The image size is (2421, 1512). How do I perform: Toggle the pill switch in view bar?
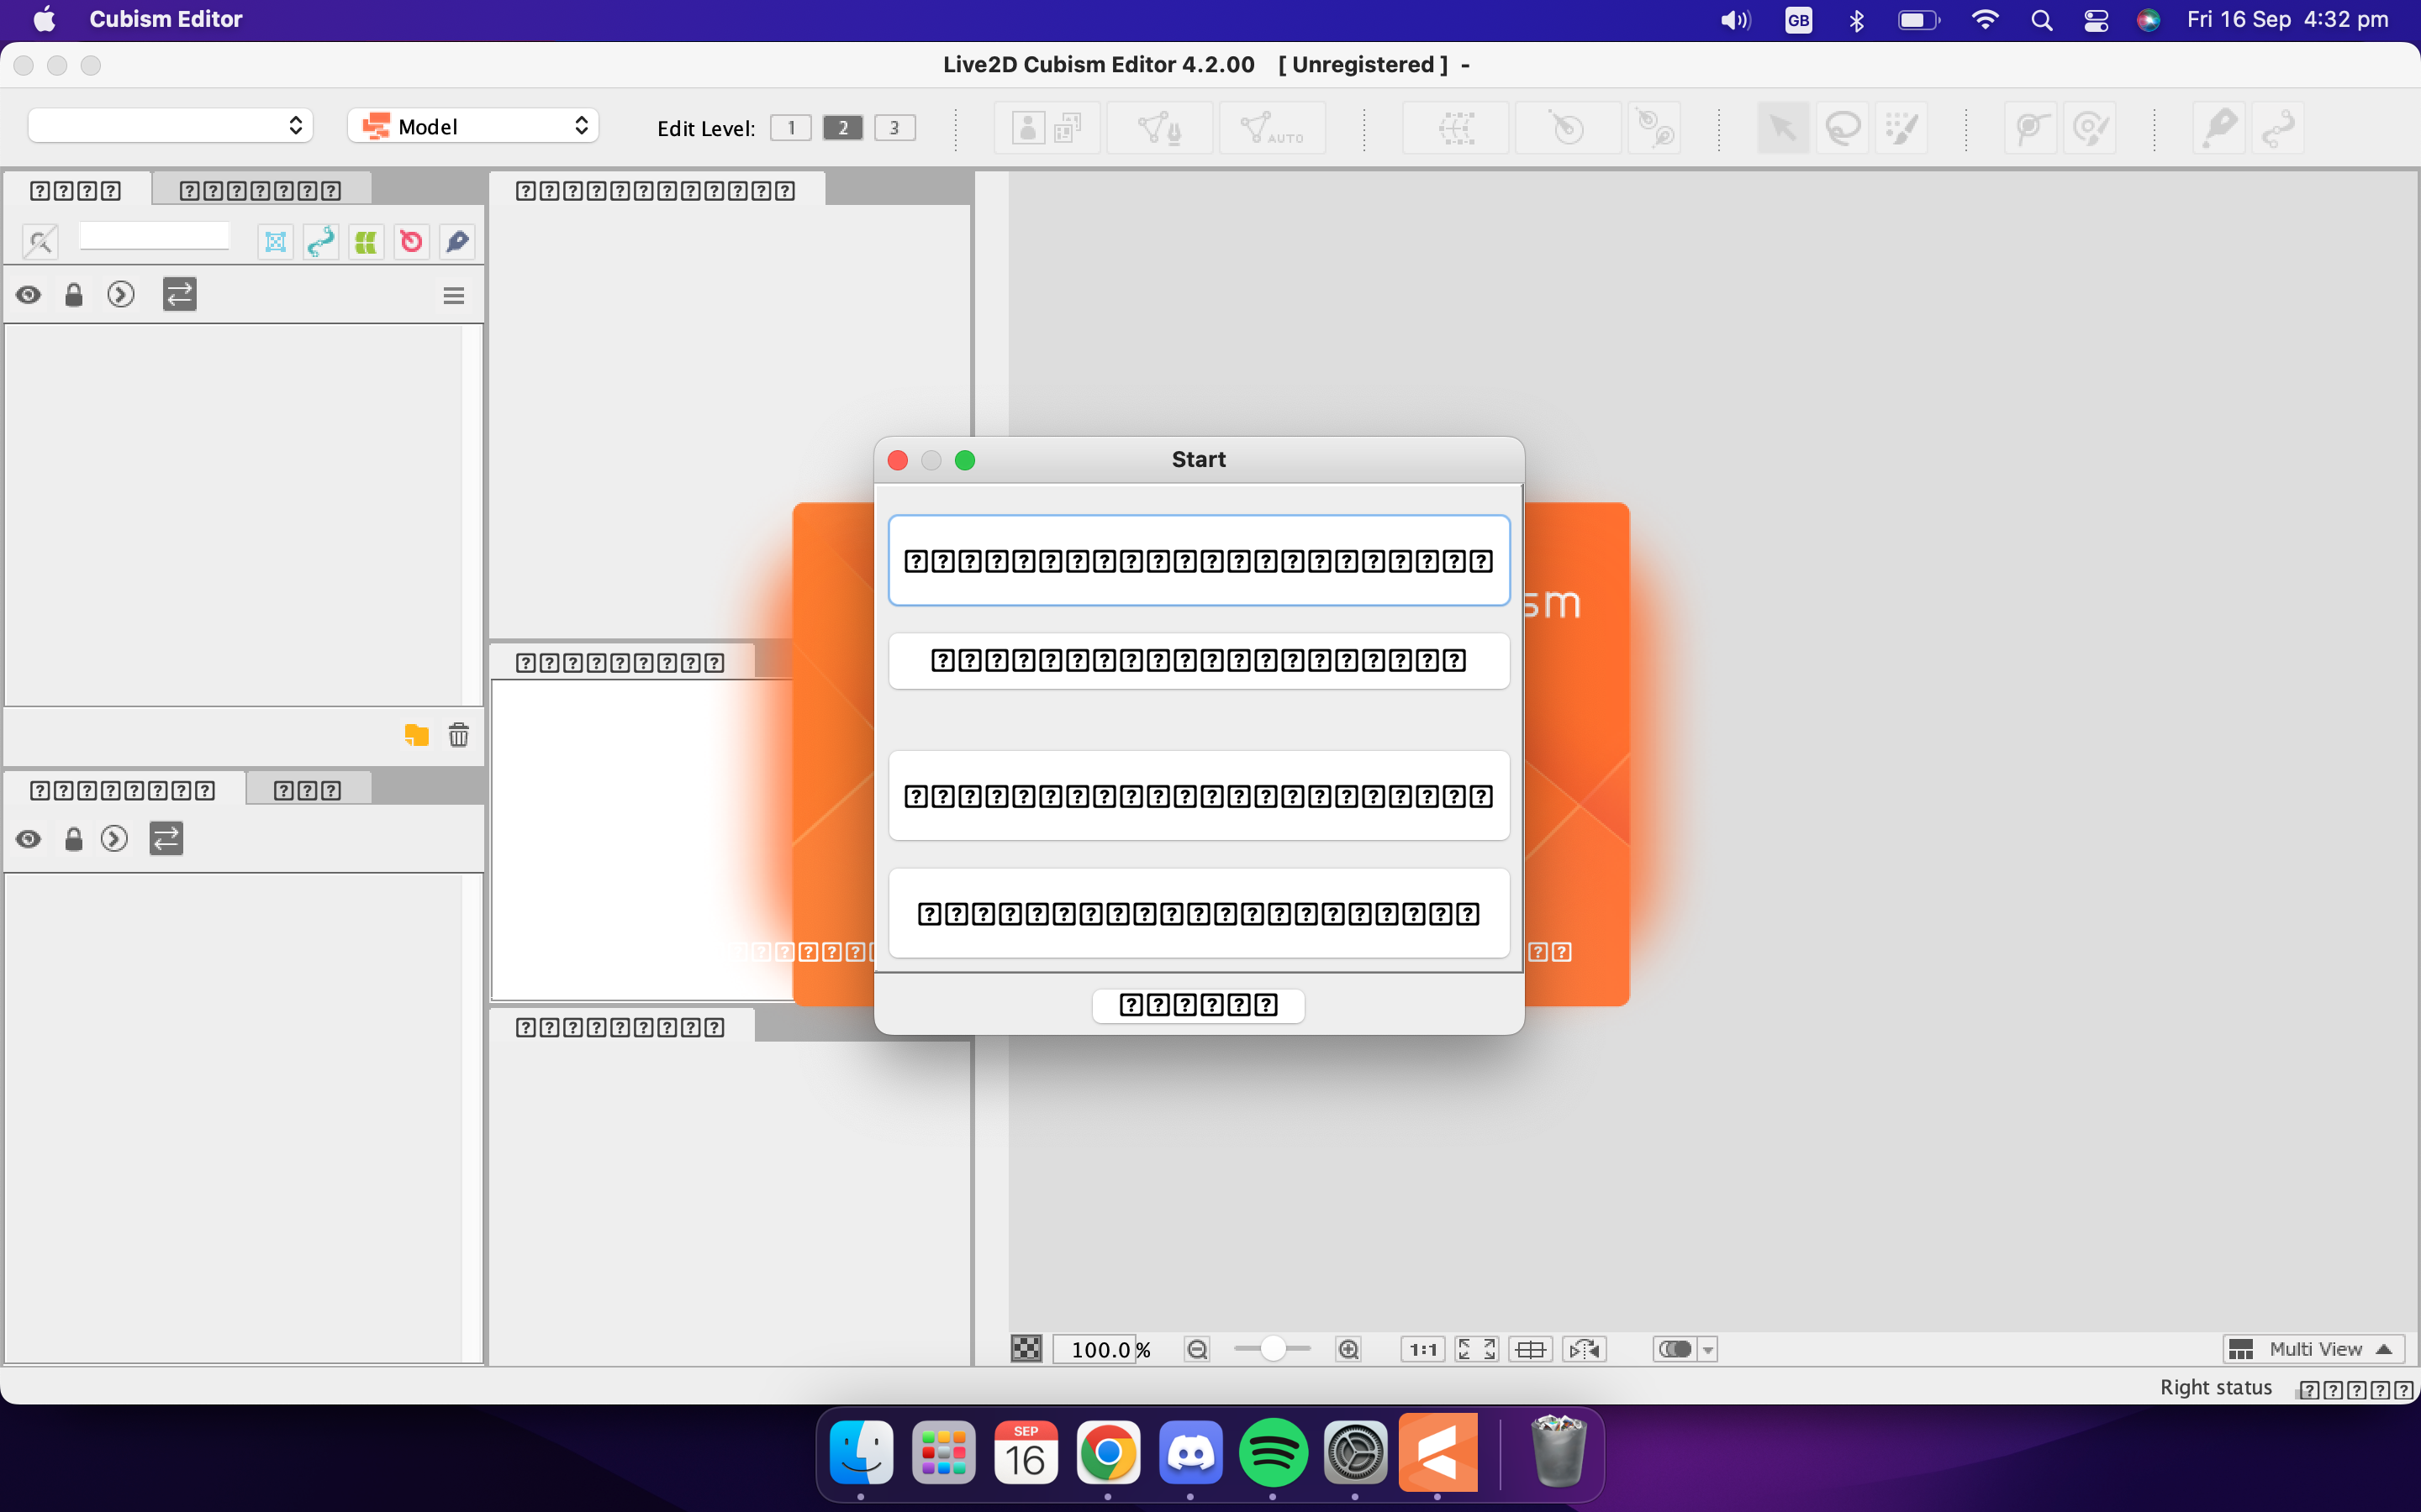click(1675, 1349)
